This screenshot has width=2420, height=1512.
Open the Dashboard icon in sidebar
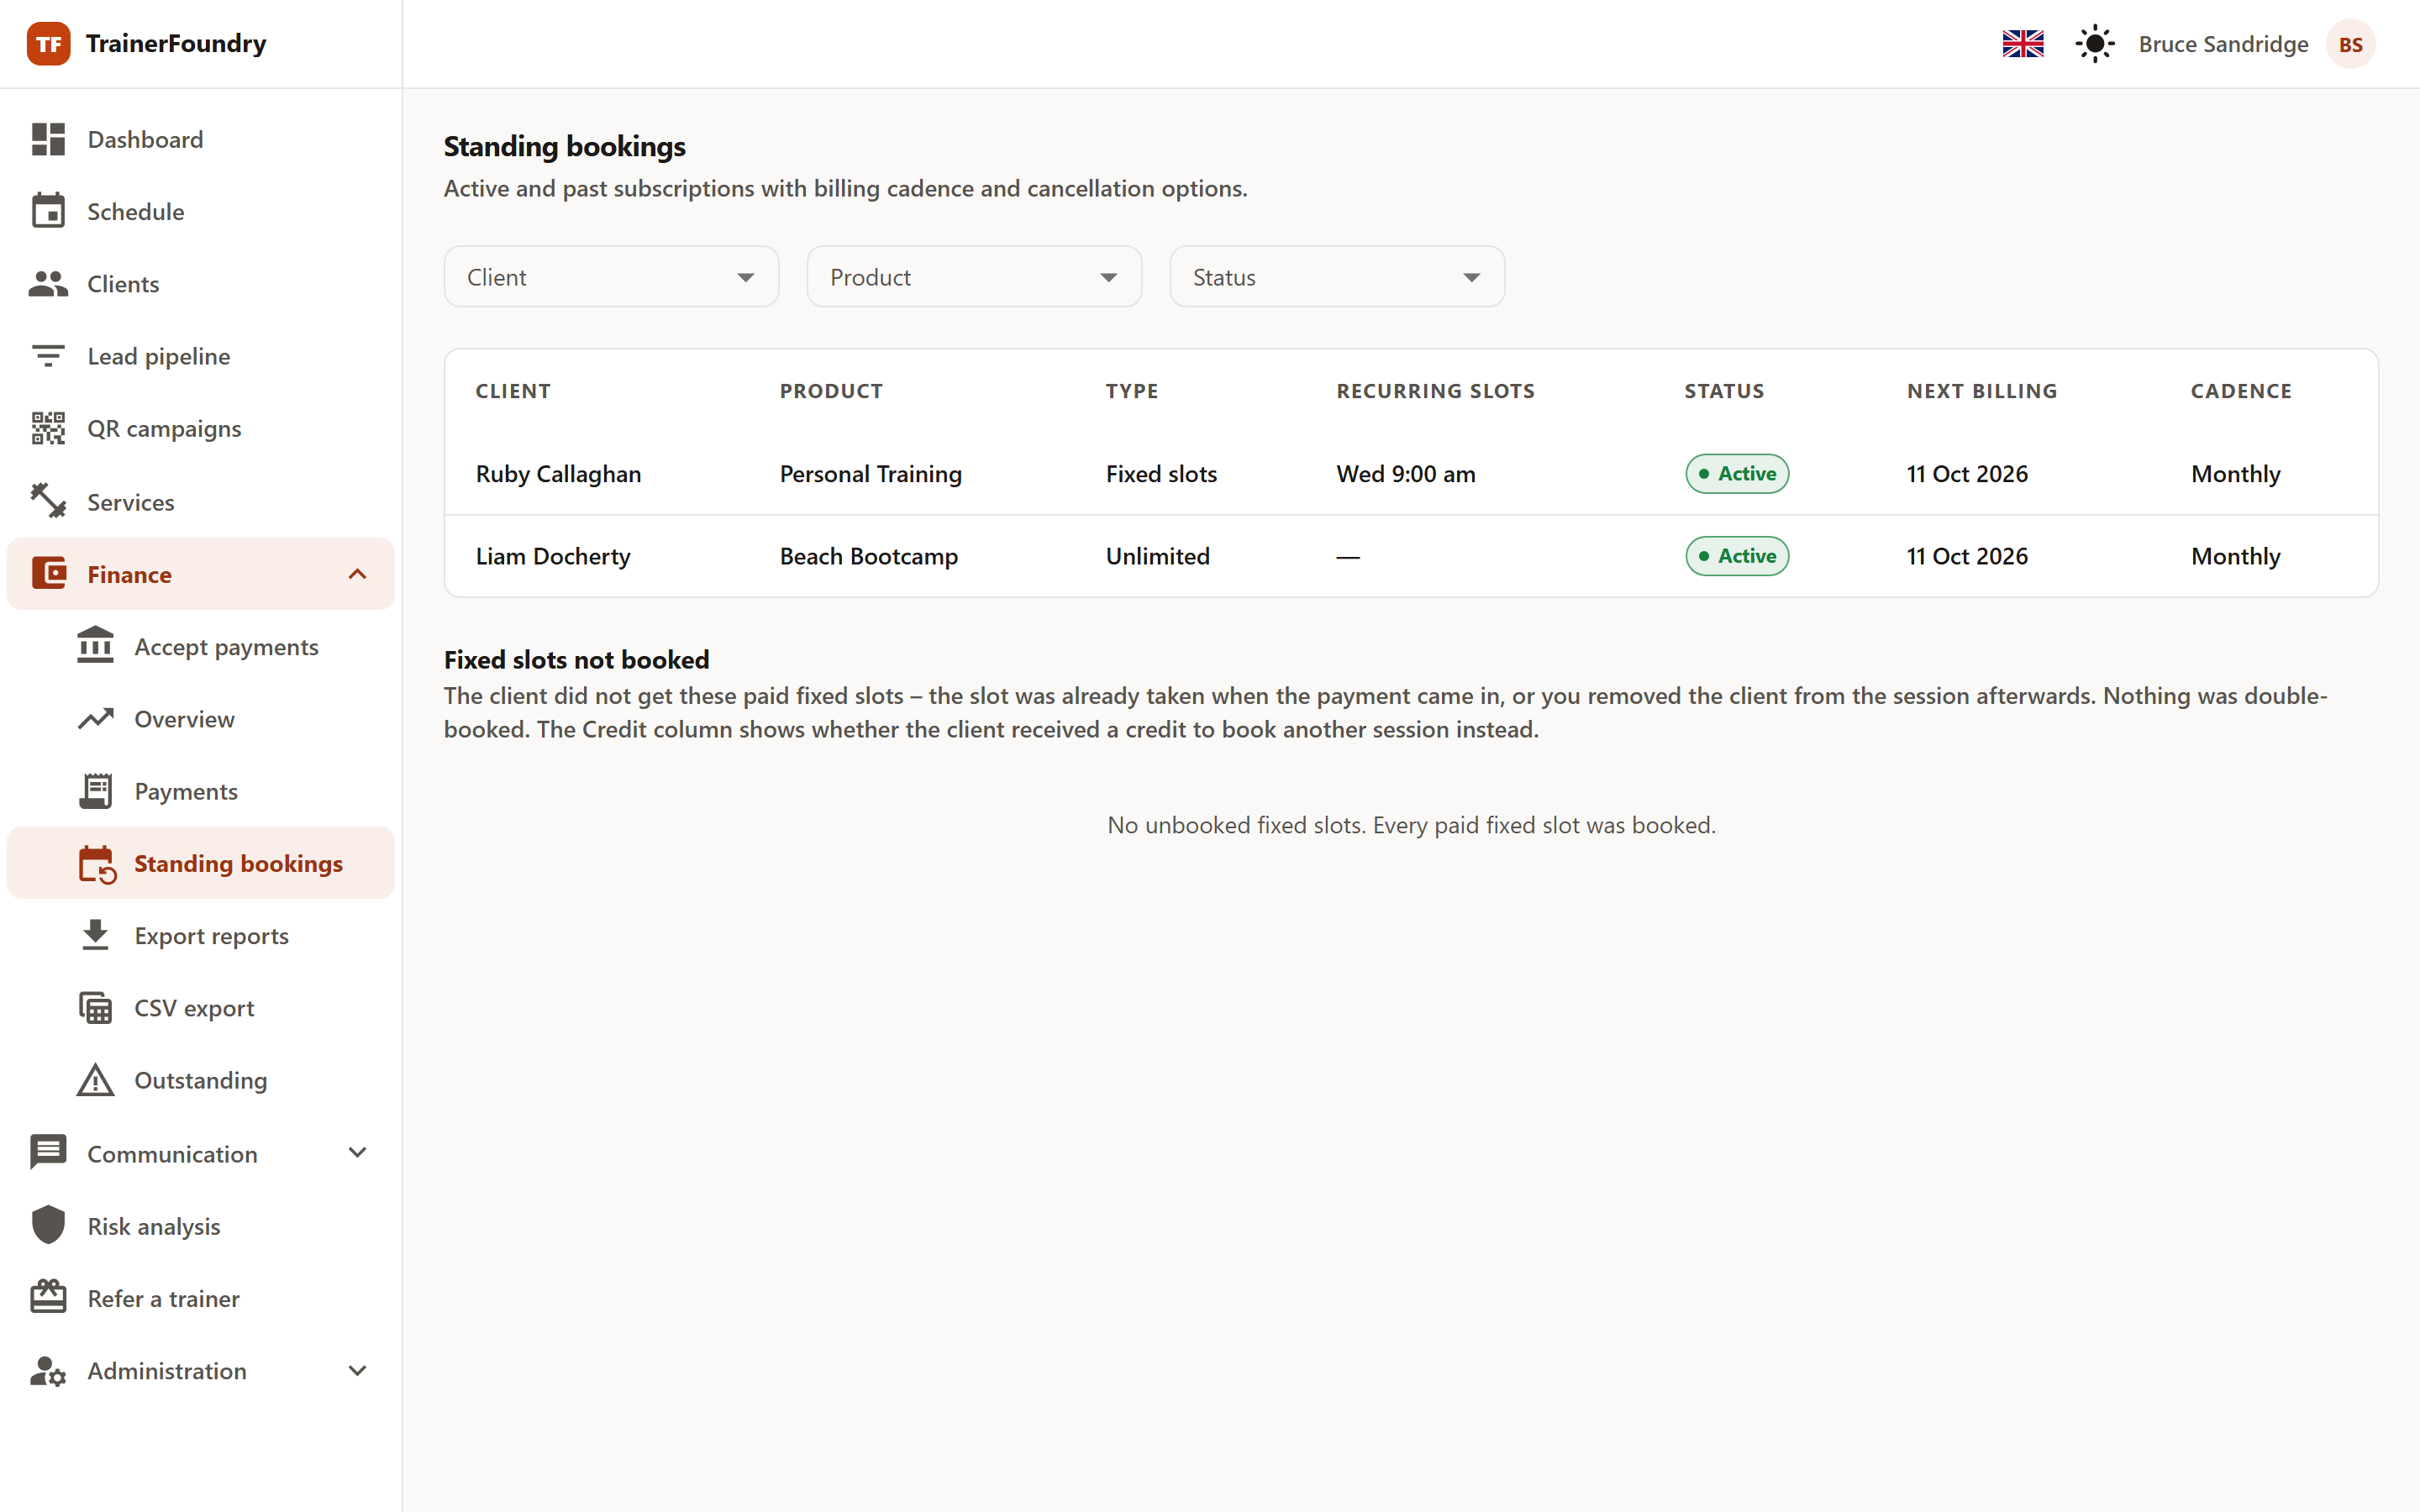click(48, 139)
